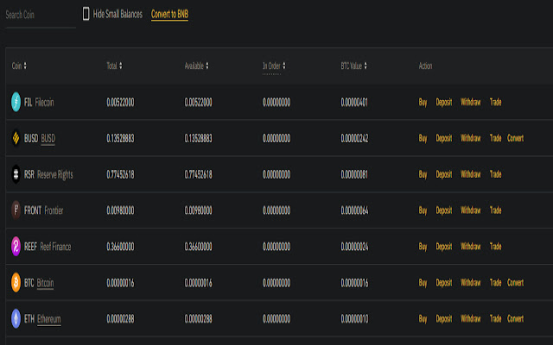Click Withdraw in the BUSD row

coord(470,138)
